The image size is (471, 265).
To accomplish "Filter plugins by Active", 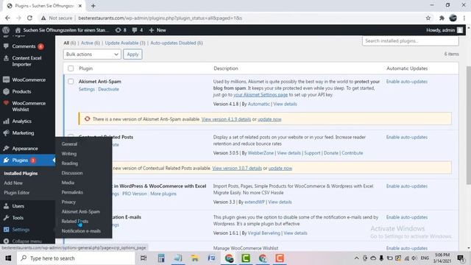I will [x=90, y=43].
